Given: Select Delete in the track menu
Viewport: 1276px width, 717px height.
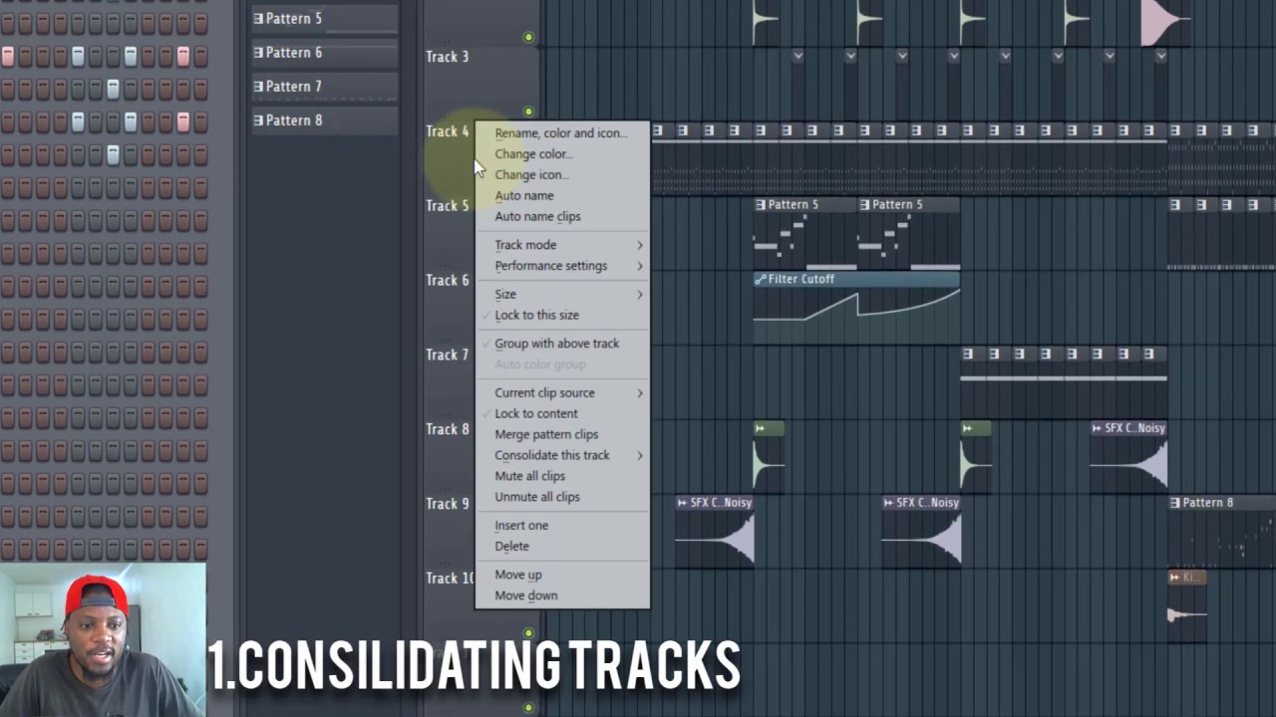Looking at the screenshot, I should [x=511, y=546].
